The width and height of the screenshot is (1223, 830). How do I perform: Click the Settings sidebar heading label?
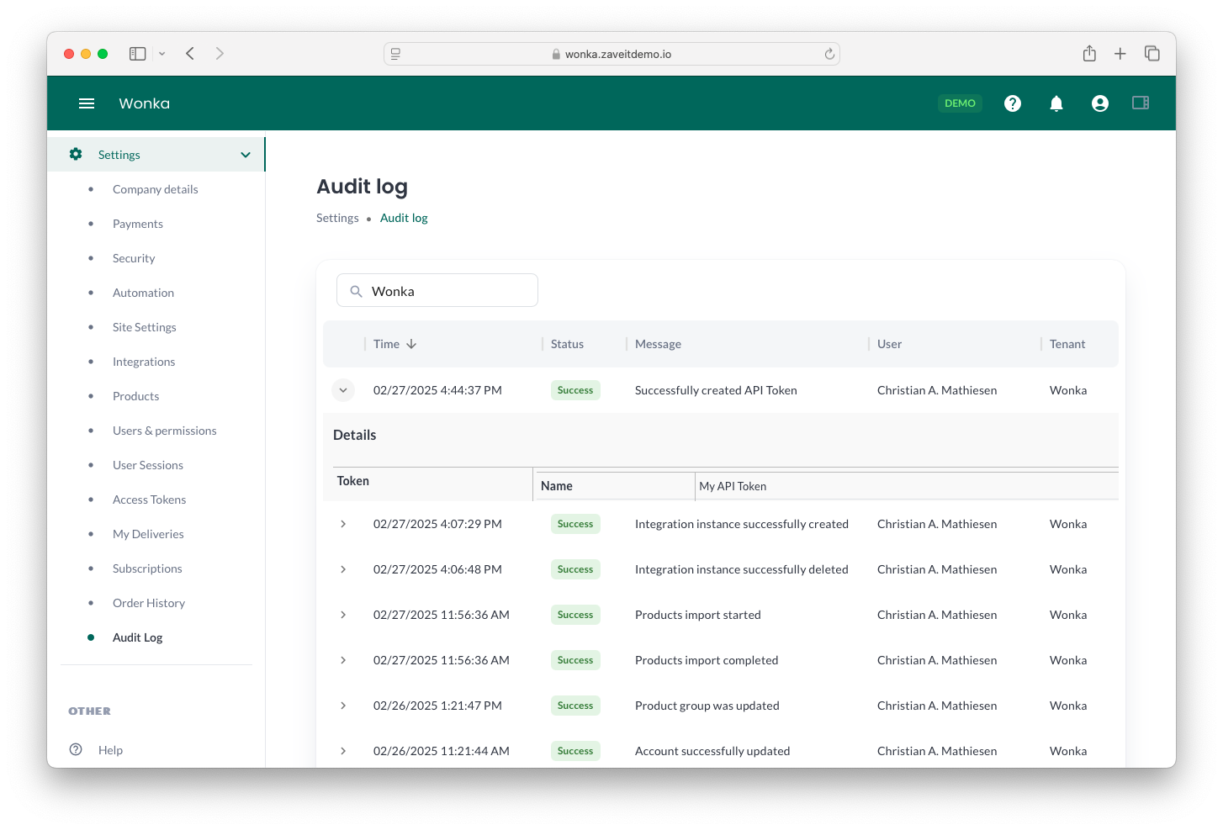click(119, 155)
